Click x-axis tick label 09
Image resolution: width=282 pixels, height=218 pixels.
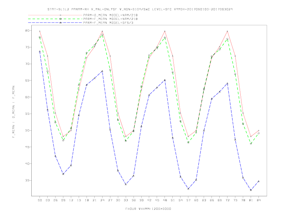(63, 200)
